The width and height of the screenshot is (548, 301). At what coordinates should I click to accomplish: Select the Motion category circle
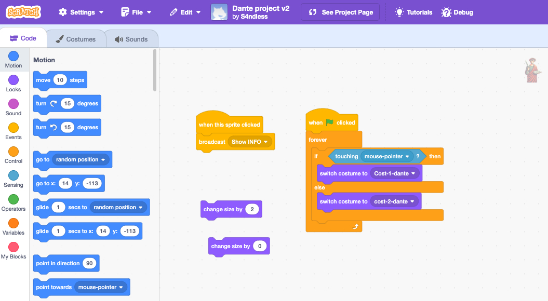14,56
